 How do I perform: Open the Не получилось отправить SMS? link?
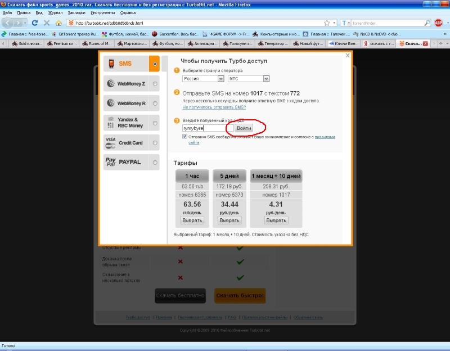coord(214,107)
